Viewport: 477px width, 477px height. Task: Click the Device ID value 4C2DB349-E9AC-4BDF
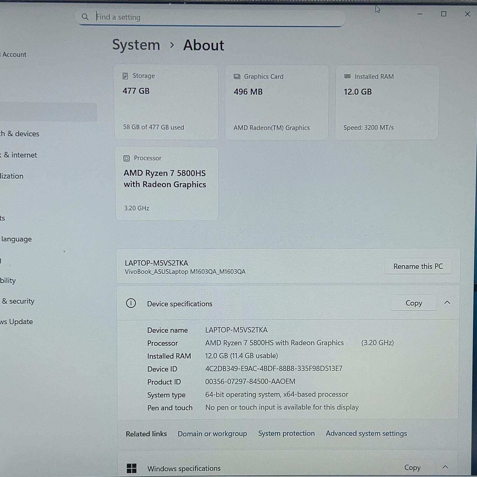click(274, 369)
